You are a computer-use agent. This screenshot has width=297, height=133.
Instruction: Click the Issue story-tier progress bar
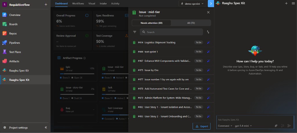pos(77,94)
